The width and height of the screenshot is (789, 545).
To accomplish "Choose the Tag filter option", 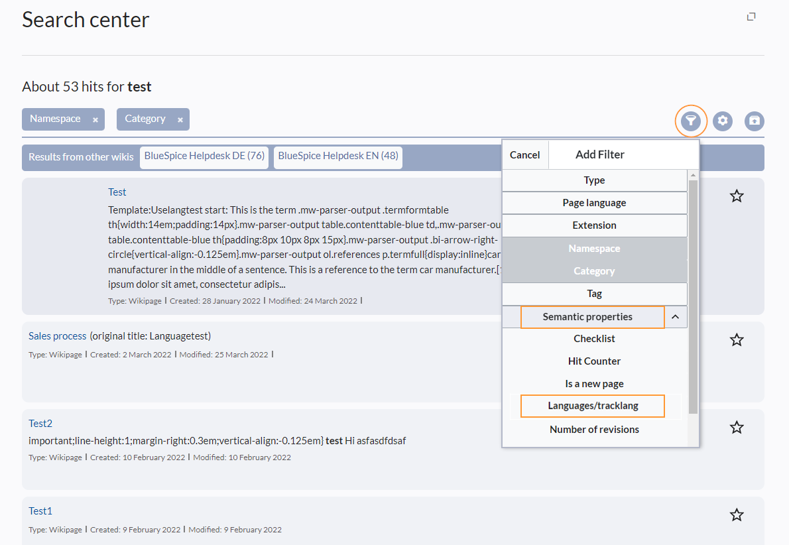I will [x=594, y=294].
